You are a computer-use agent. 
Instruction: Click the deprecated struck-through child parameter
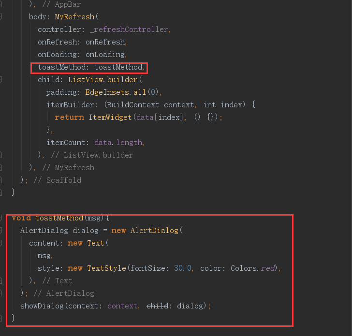point(157,306)
